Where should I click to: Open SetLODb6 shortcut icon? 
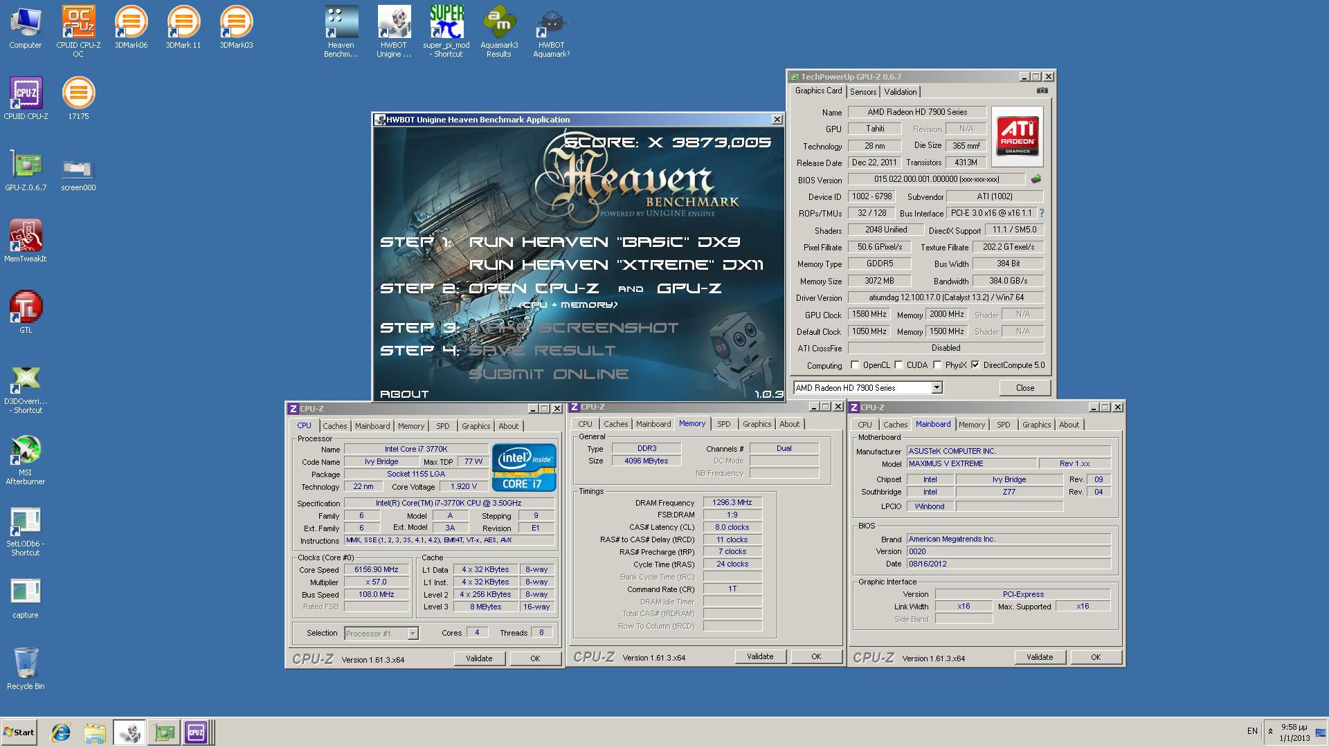coord(26,532)
